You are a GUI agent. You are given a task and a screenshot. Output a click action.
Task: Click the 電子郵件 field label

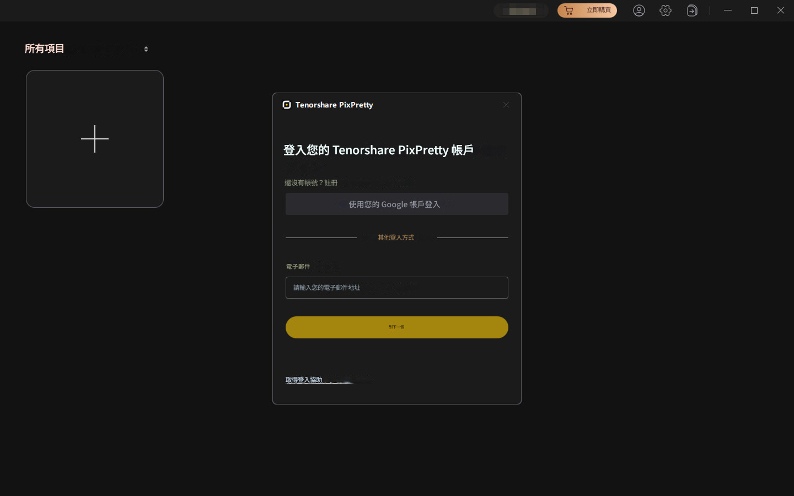(298, 267)
